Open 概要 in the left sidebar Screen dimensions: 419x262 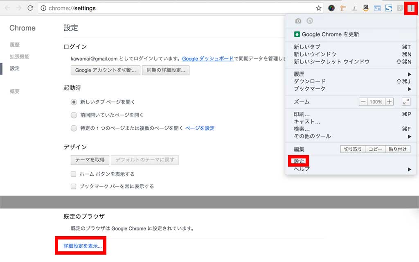pos(15,91)
